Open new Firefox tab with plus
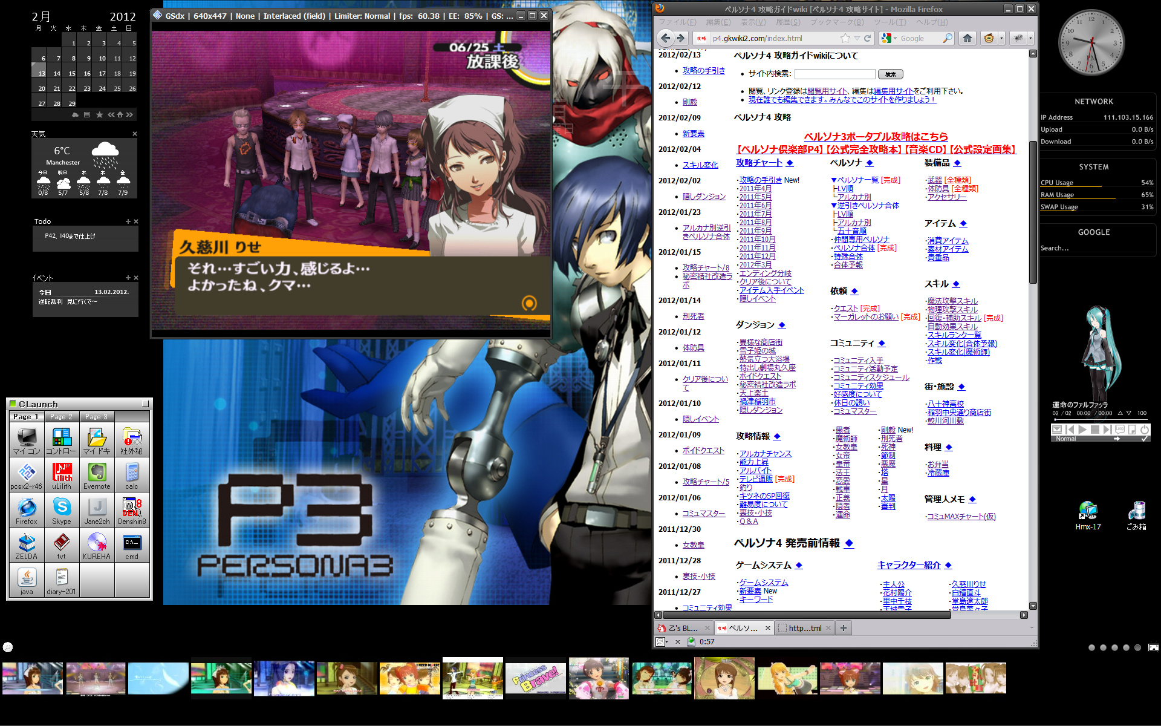 click(844, 628)
